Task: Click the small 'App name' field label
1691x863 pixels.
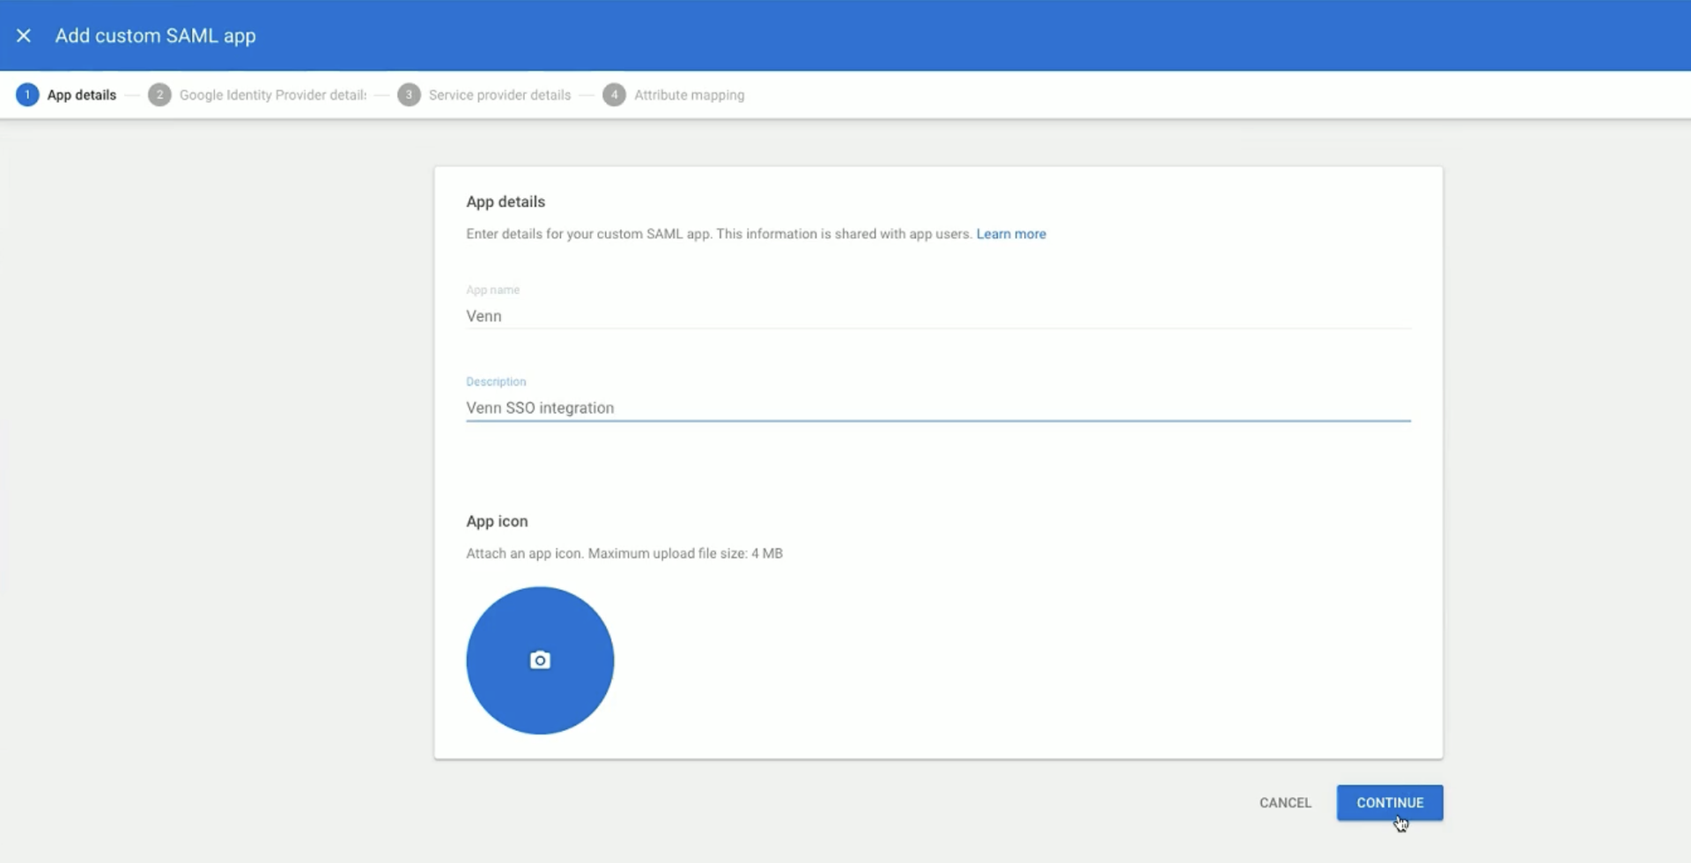Action: 492,290
